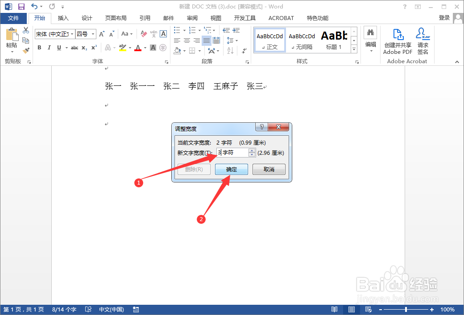
Task: Click the sort (排序) icon in Paragraph group
Action: click(x=231, y=51)
